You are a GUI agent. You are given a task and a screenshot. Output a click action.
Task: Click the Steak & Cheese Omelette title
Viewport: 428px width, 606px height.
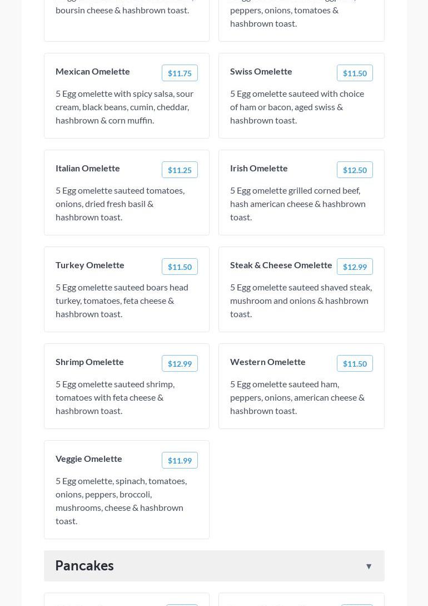(x=281, y=265)
